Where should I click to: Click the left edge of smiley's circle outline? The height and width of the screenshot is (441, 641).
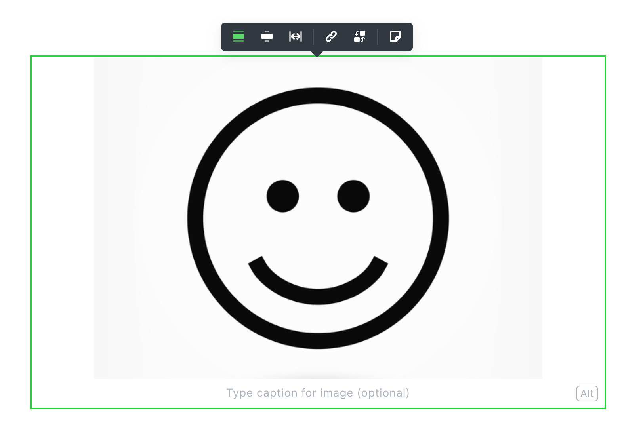pyautogui.click(x=195, y=219)
